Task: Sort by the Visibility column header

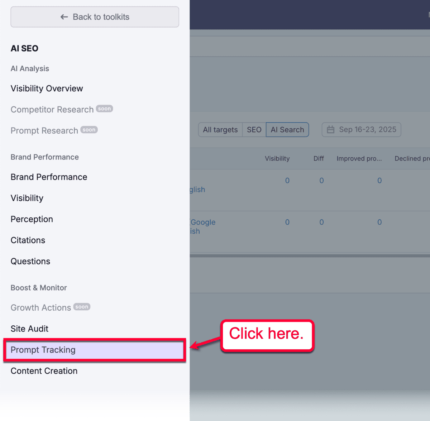Action: pos(277,158)
